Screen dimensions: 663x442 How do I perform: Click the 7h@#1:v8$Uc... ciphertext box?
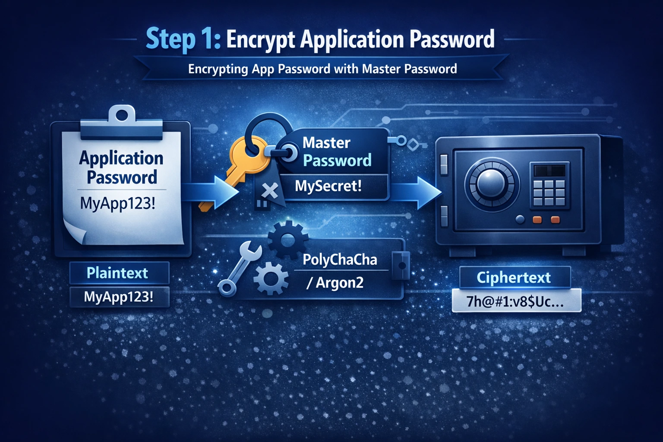click(516, 301)
